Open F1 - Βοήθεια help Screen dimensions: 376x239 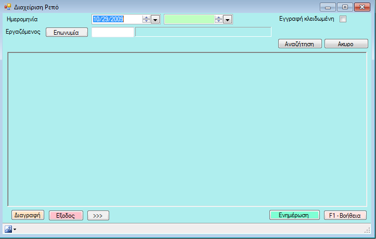coord(345,215)
